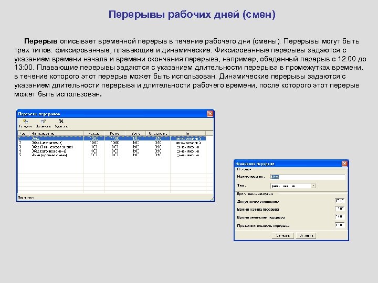Click the Записать button
The image size is (378, 283).
[283, 236]
